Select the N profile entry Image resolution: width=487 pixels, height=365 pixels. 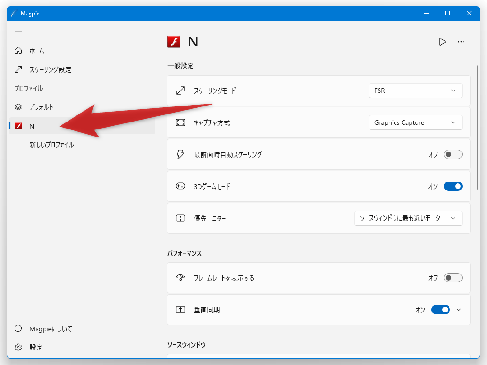[x=82, y=126]
